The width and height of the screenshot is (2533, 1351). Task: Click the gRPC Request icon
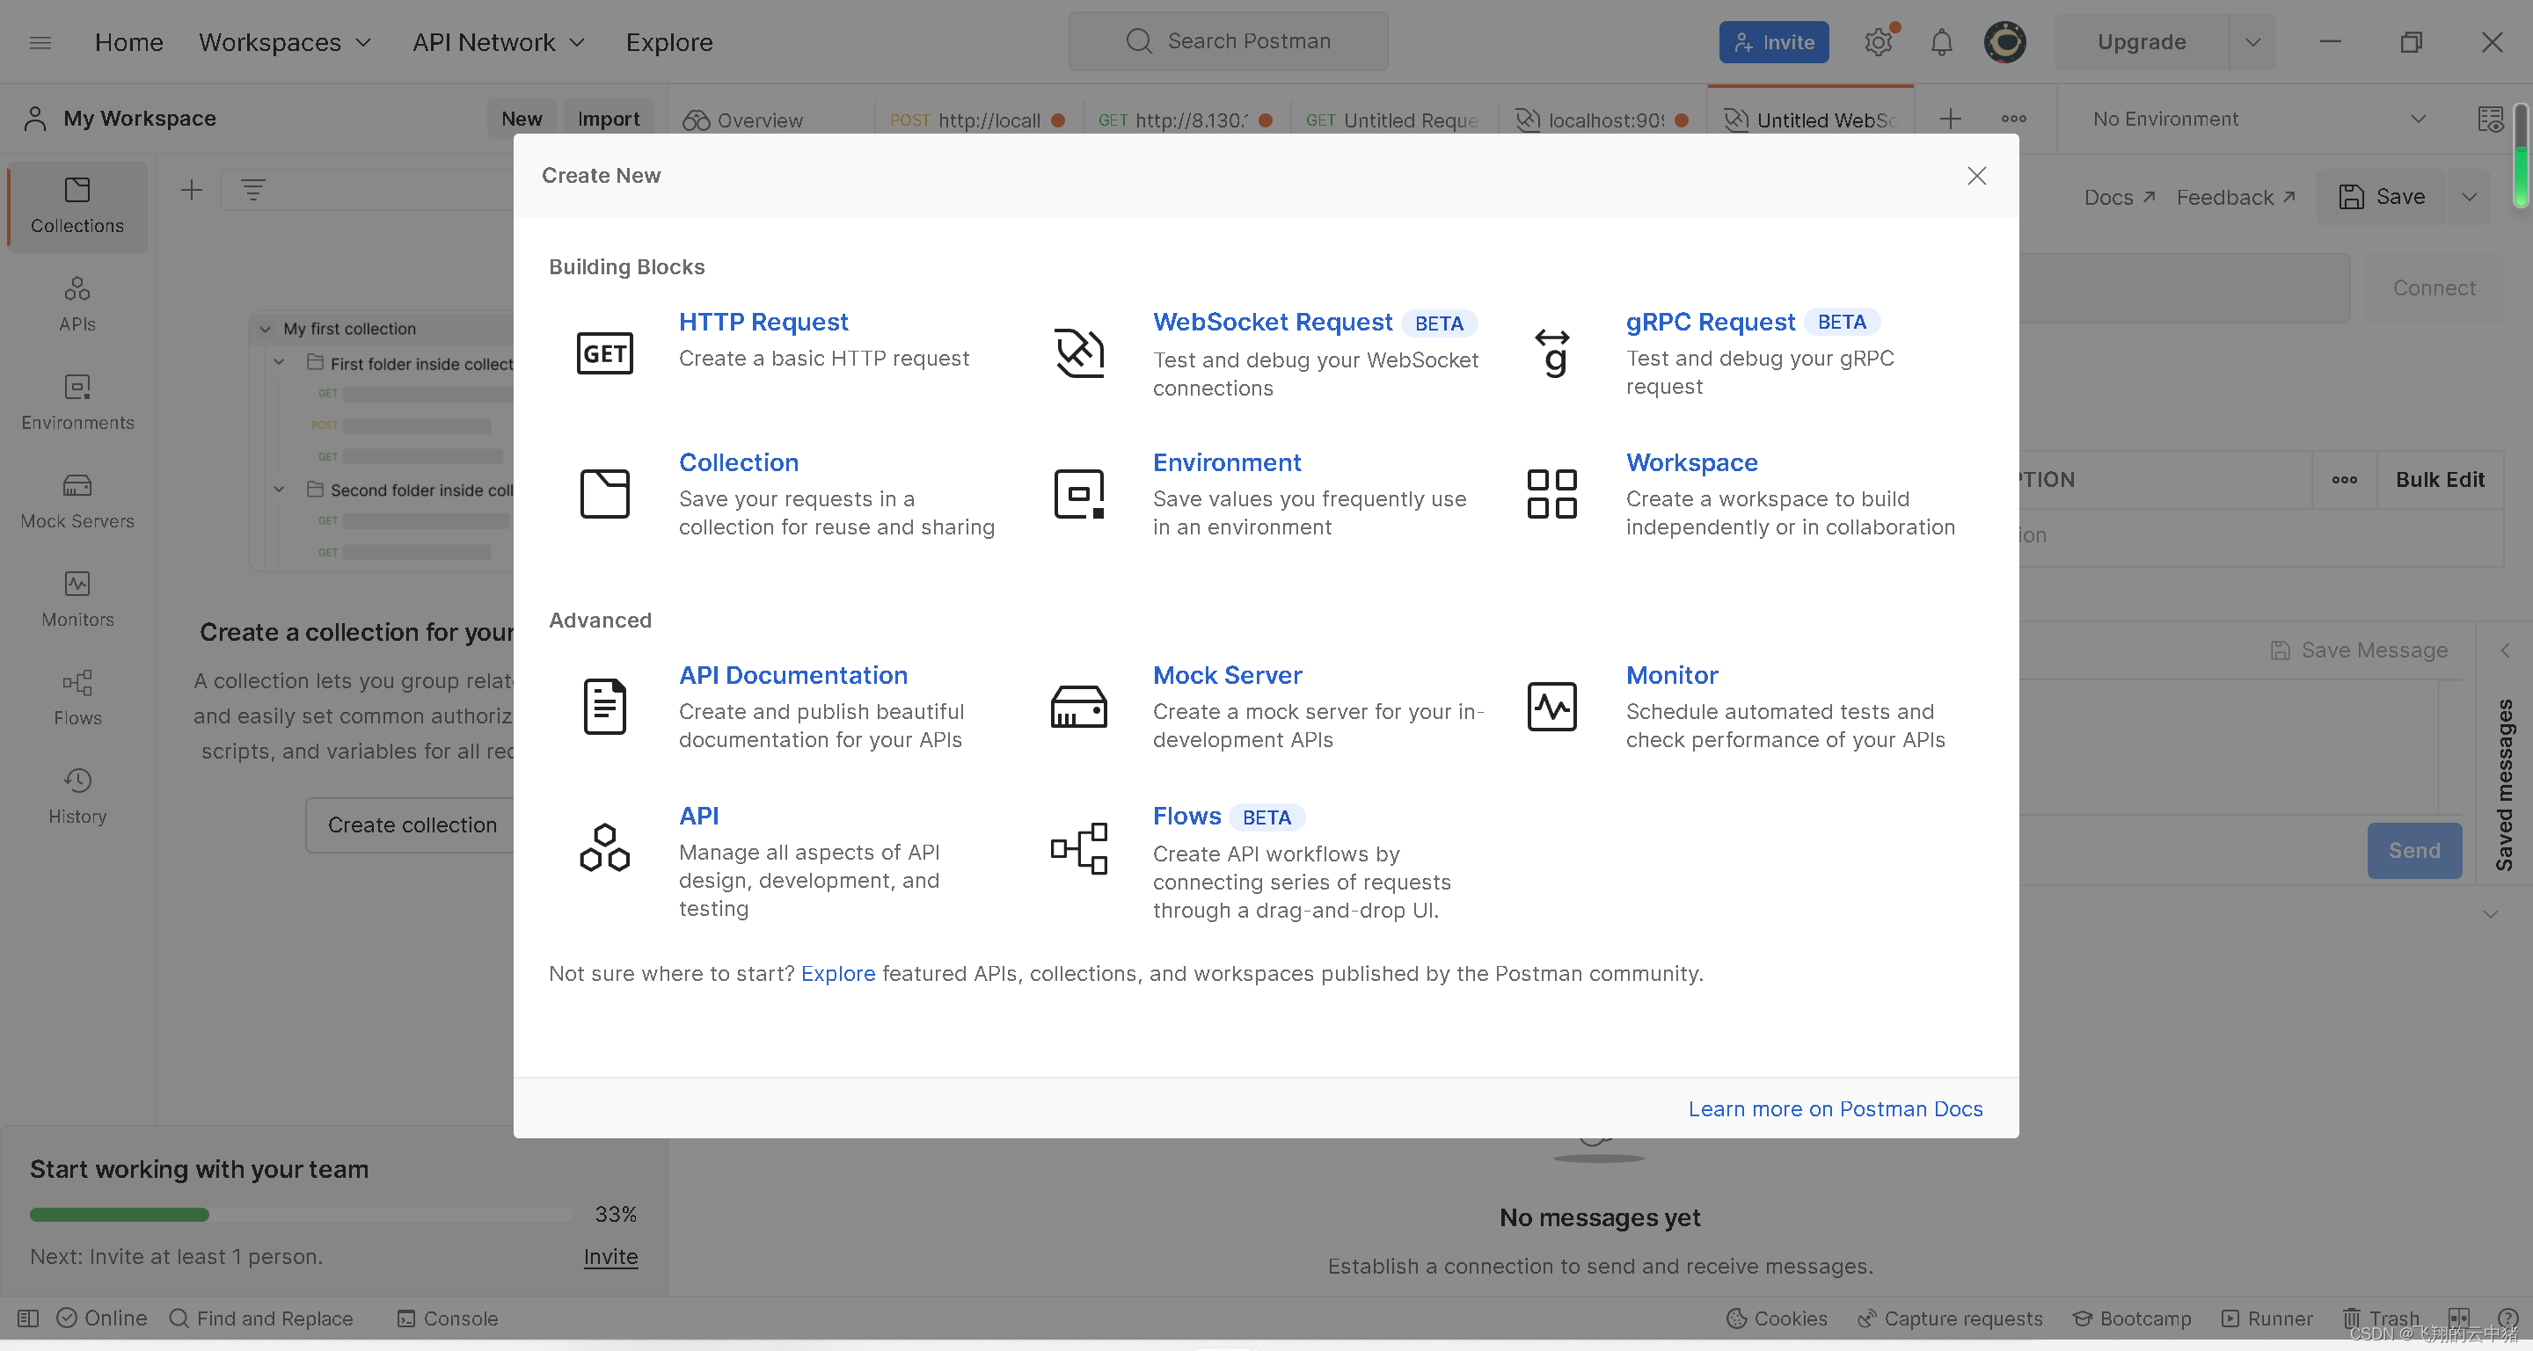point(1551,350)
